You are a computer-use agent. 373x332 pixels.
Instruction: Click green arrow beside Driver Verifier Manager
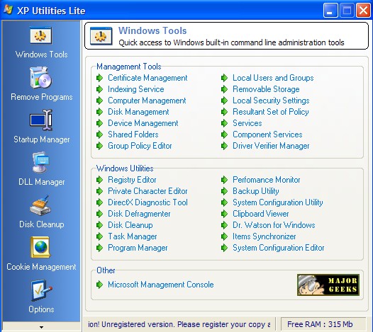click(224, 146)
